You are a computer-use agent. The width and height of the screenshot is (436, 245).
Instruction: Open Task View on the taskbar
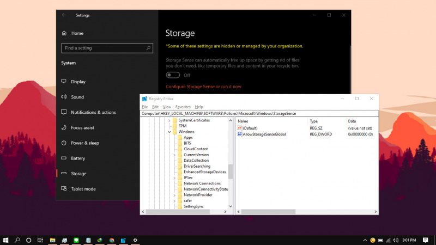pyautogui.click(x=40, y=240)
